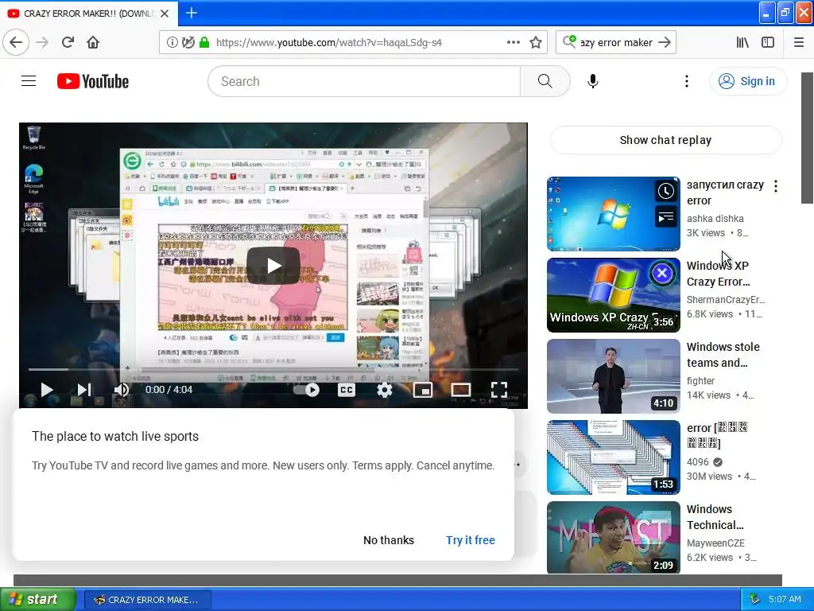Open tracking protection shield icon
The image size is (814, 611).
pyautogui.click(x=188, y=42)
